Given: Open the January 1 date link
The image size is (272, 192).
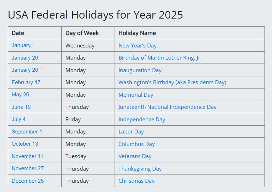Looking at the screenshot, I should point(23,45).
